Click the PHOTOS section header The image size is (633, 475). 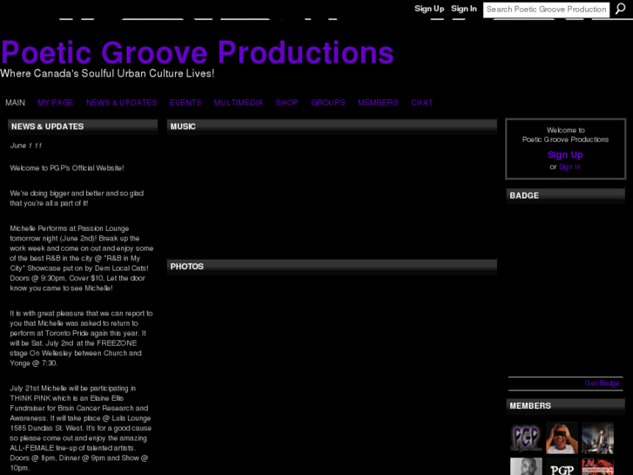point(332,267)
